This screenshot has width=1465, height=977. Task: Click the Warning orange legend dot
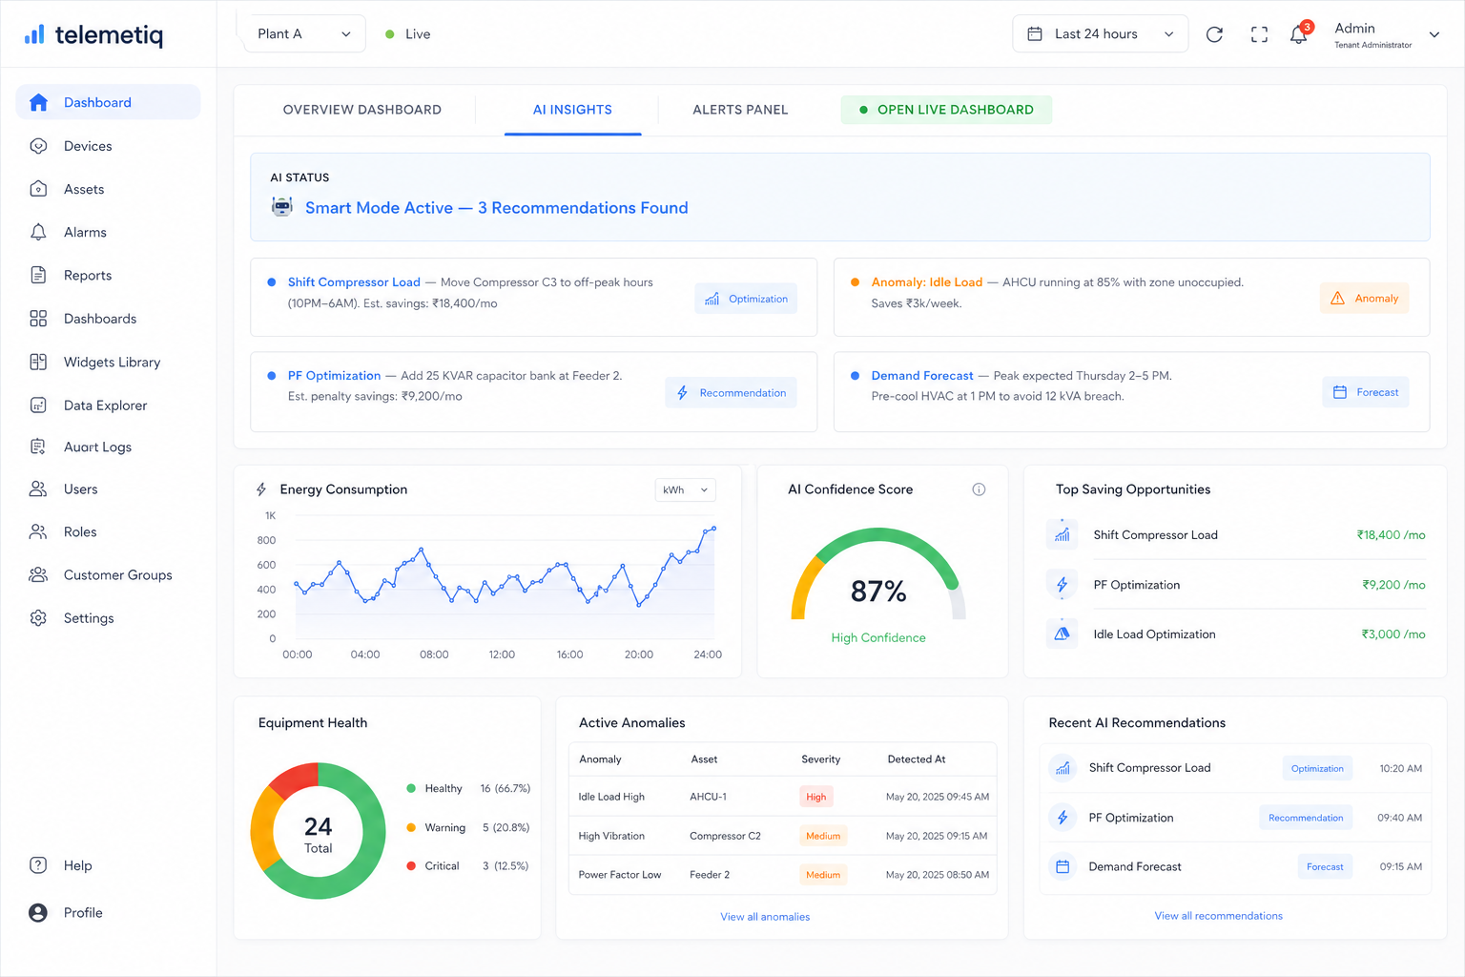point(411,827)
